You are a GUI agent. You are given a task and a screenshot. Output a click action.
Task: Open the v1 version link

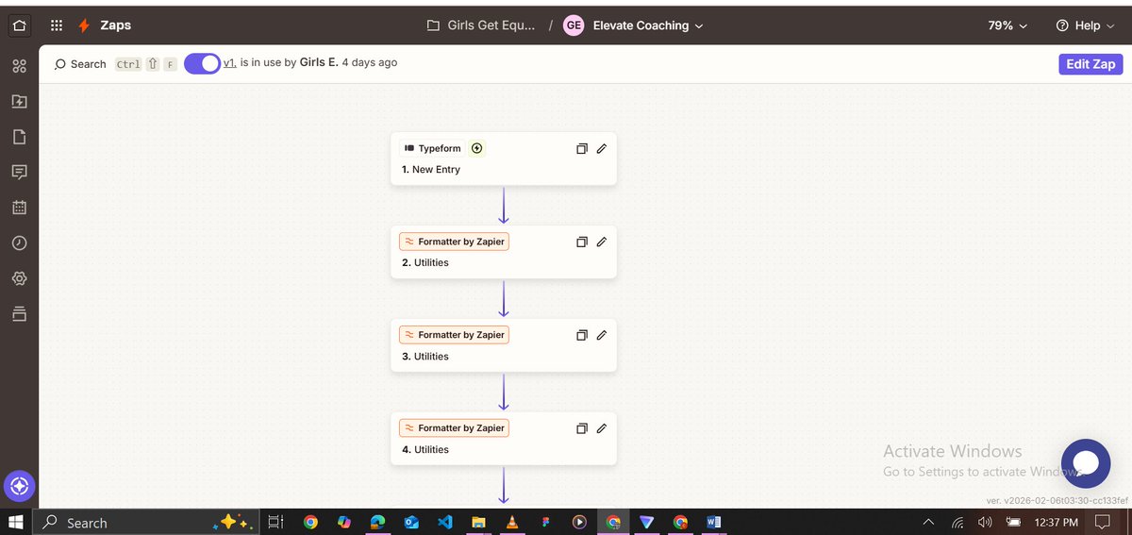click(229, 62)
